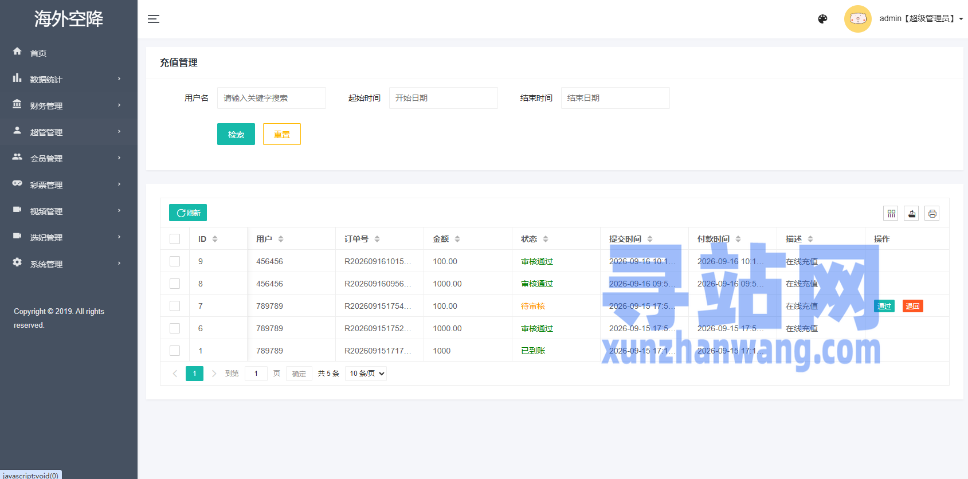Click the 通过 approve button for order 7
Screen dimensions: 968x479
coord(884,306)
